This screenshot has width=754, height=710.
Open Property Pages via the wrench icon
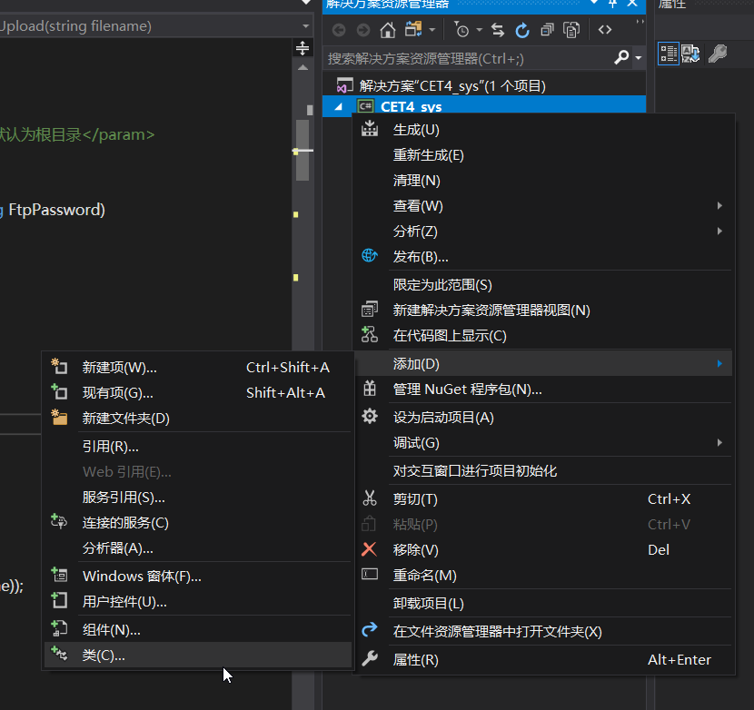[717, 54]
